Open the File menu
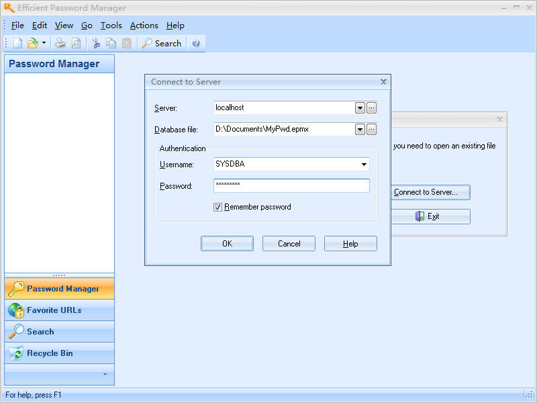 pos(17,26)
